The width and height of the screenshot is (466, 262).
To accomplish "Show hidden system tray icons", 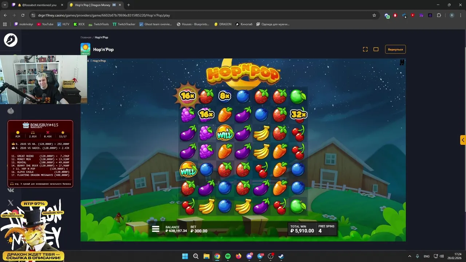I will [x=410, y=256].
